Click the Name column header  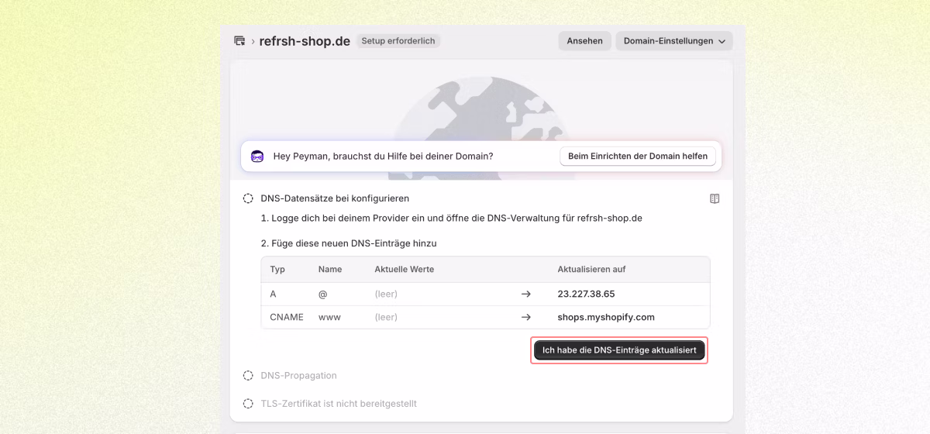[329, 269]
